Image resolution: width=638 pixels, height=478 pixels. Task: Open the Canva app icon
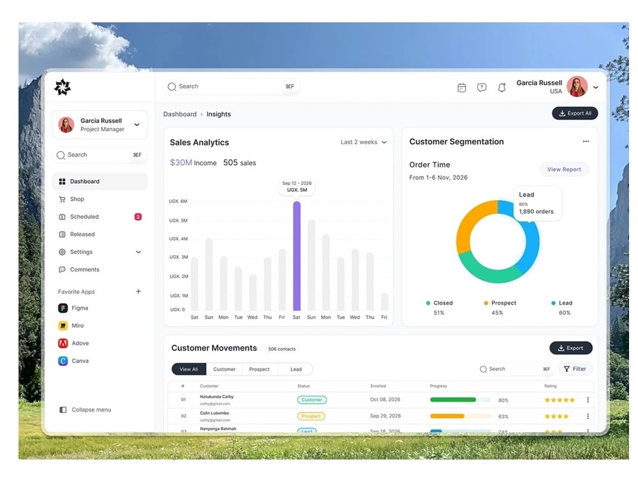coord(63,361)
